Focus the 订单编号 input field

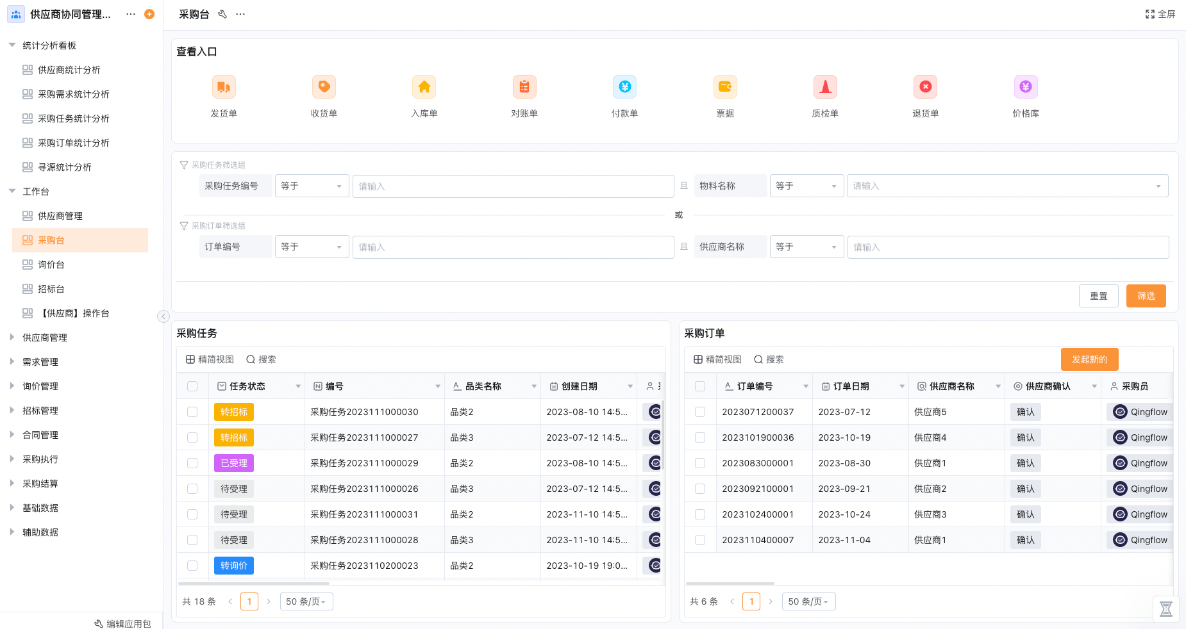514,247
